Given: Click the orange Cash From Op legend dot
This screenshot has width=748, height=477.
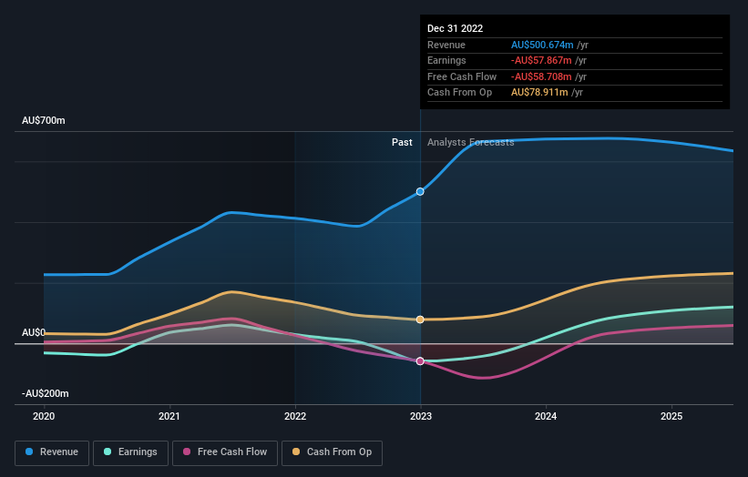Looking at the screenshot, I should tap(296, 452).
